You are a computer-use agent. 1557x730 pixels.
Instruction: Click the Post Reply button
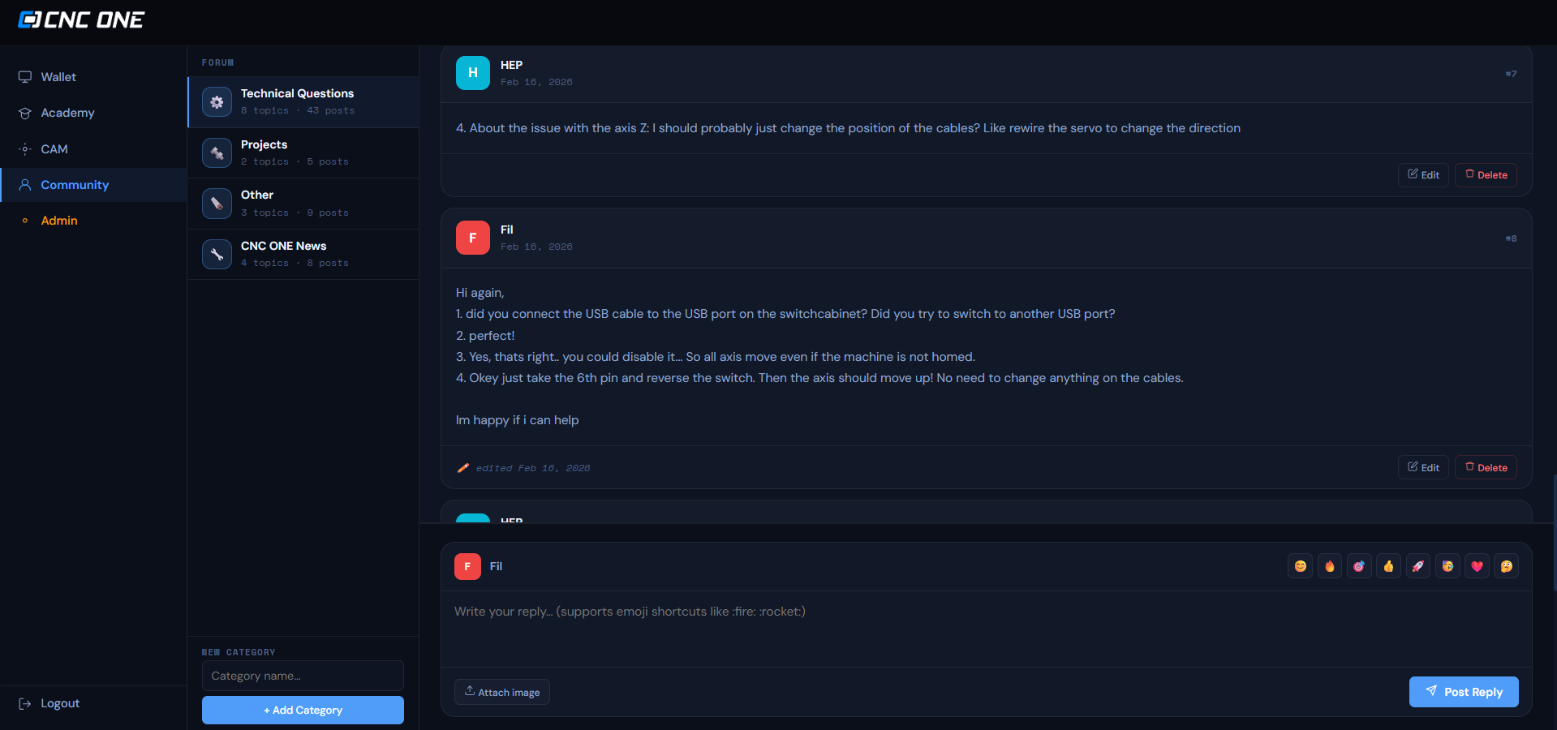tap(1463, 691)
